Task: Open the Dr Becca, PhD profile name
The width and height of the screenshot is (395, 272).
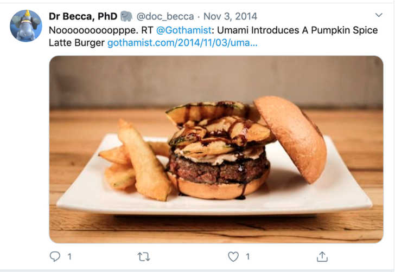Action: tap(83, 16)
